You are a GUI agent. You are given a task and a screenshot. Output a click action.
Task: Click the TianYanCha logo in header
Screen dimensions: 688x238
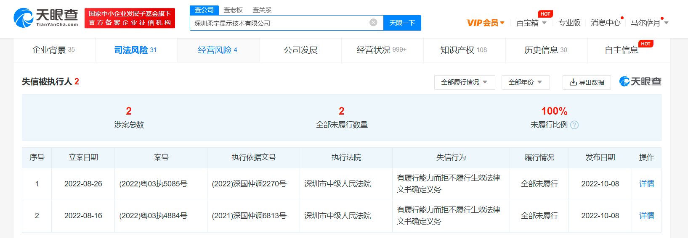46,18
